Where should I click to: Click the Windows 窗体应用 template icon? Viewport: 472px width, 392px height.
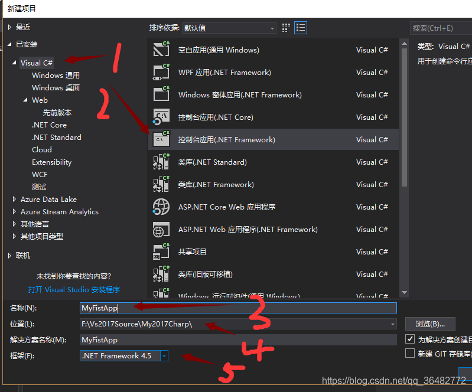tap(161, 94)
